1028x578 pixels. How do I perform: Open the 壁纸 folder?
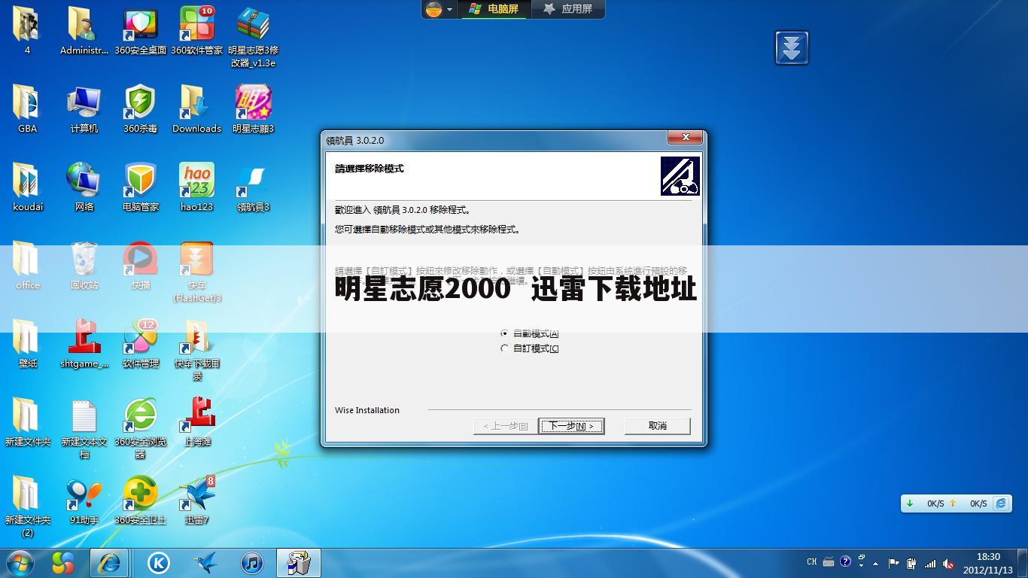[x=27, y=343]
